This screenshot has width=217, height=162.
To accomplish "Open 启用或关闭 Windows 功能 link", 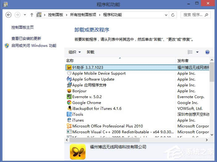I will [x=34, y=46].
